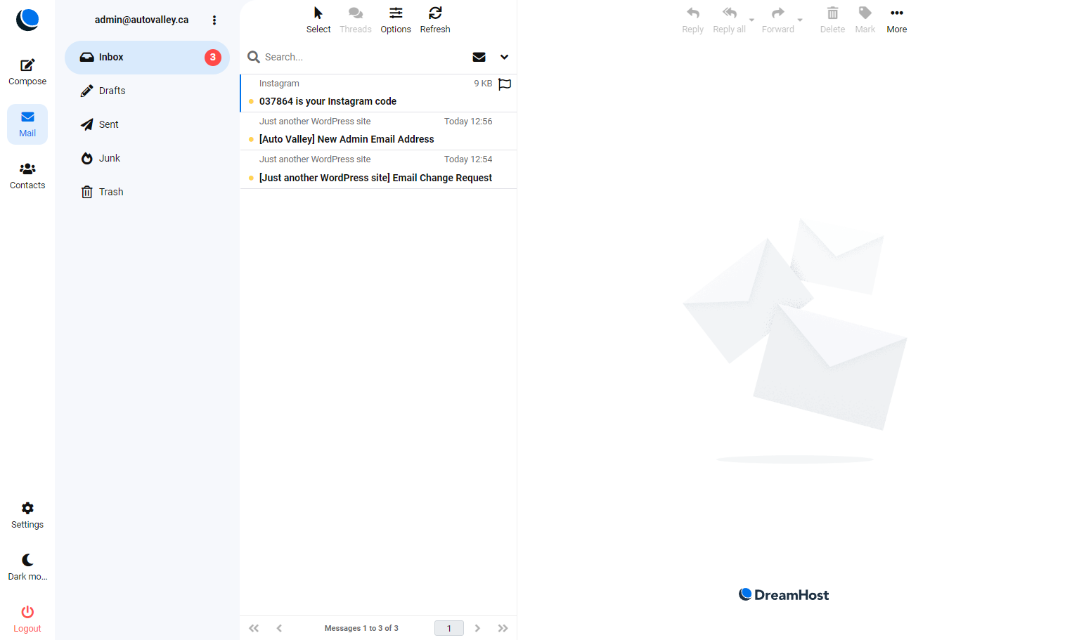
Task: Click the Reply all button
Action: (x=729, y=20)
